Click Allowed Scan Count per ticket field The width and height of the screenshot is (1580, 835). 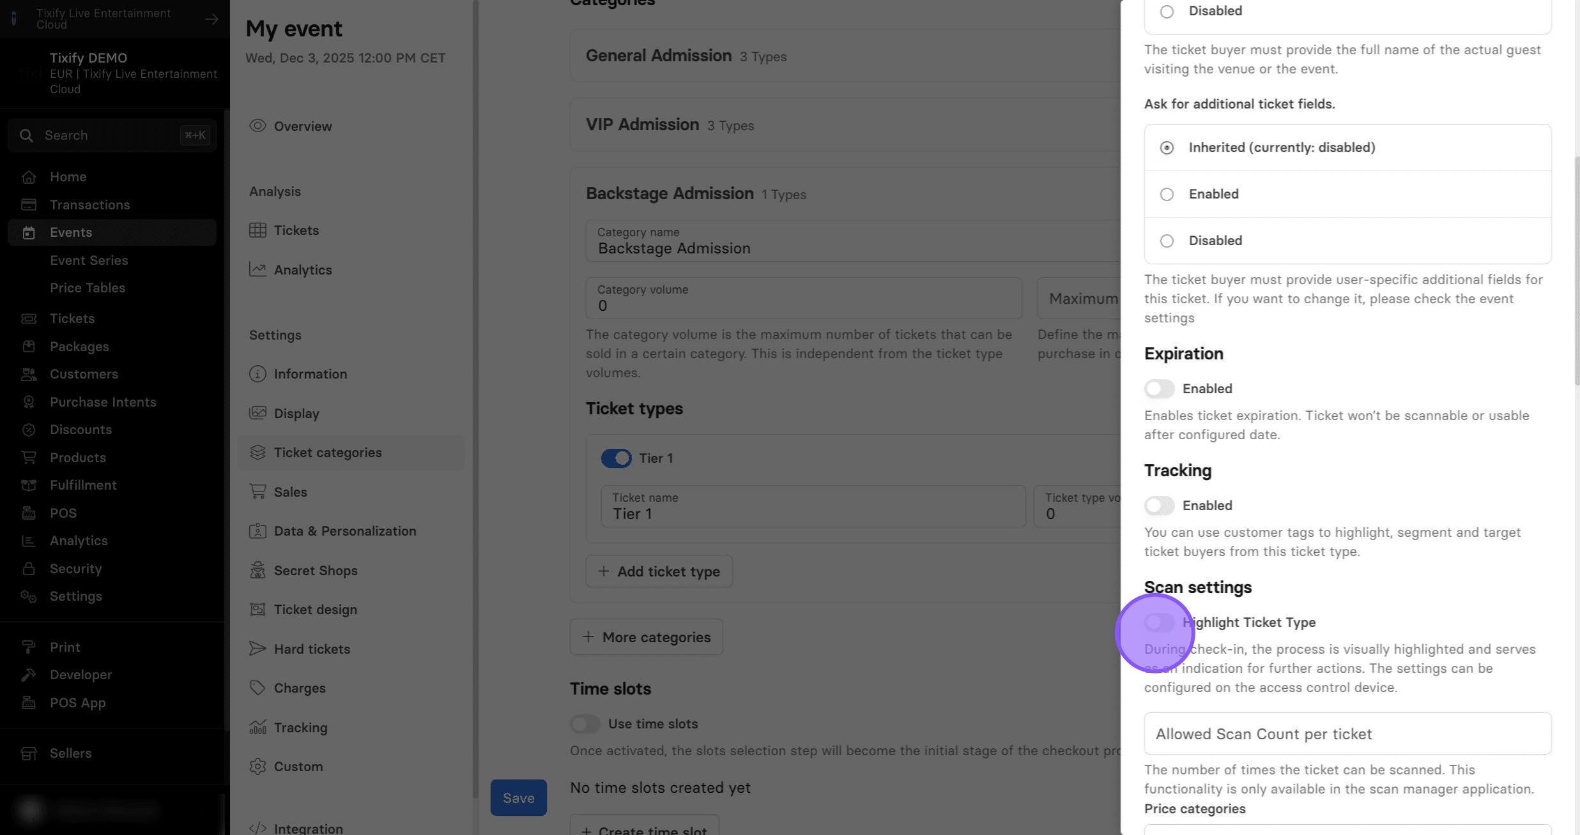1347,734
